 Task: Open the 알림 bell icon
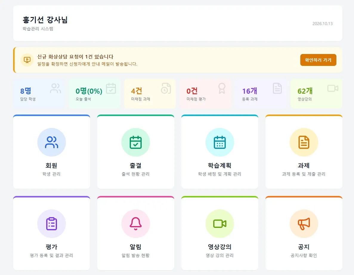[136, 224]
